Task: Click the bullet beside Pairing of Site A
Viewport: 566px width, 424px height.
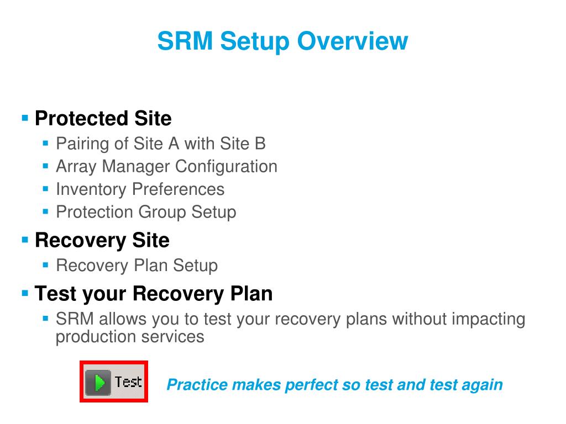Action: click(45, 144)
